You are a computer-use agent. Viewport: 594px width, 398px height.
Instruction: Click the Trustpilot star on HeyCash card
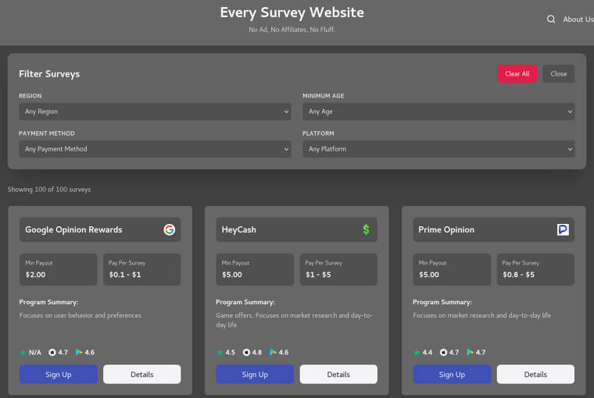[220, 352]
